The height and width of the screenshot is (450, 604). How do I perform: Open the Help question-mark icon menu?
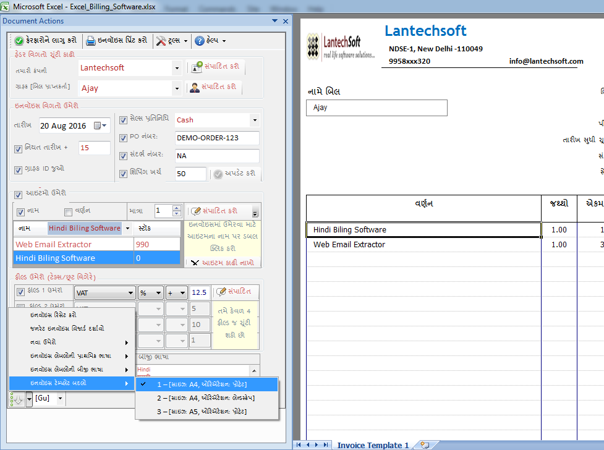(199, 40)
